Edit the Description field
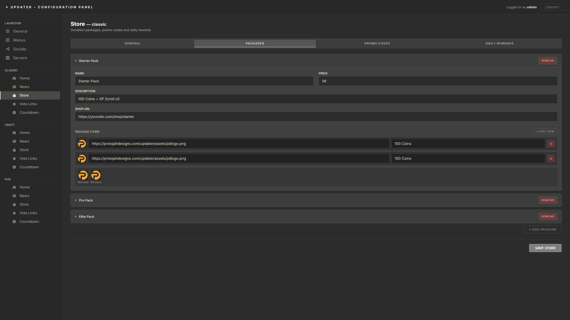Viewport: 570px width, 320px height. click(x=316, y=99)
